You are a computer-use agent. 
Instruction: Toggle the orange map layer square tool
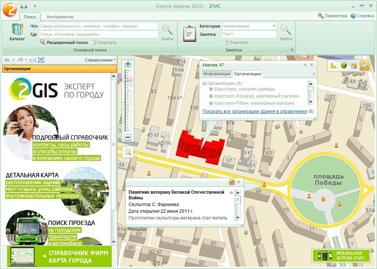tap(354, 66)
